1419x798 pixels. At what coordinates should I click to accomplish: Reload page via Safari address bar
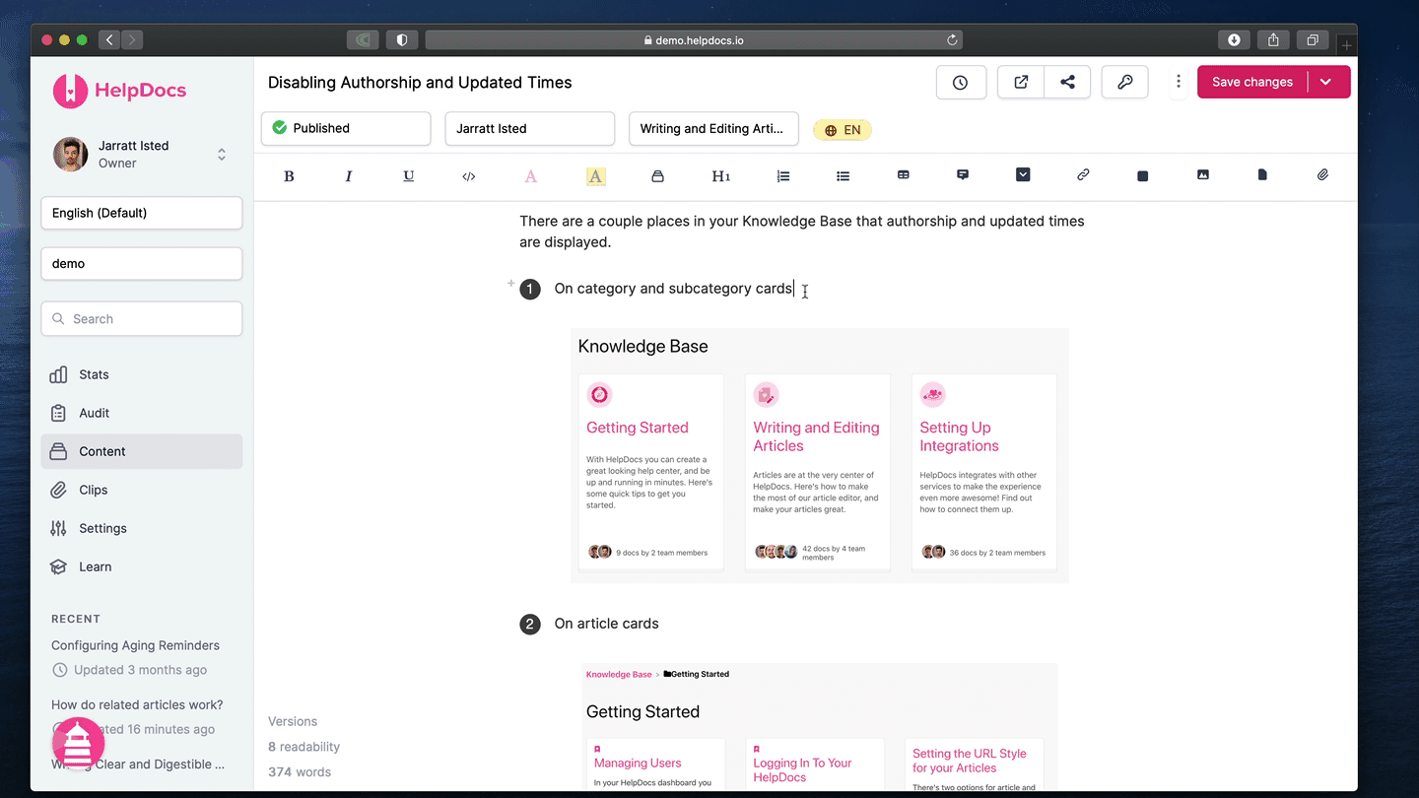pyautogui.click(x=952, y=40)
